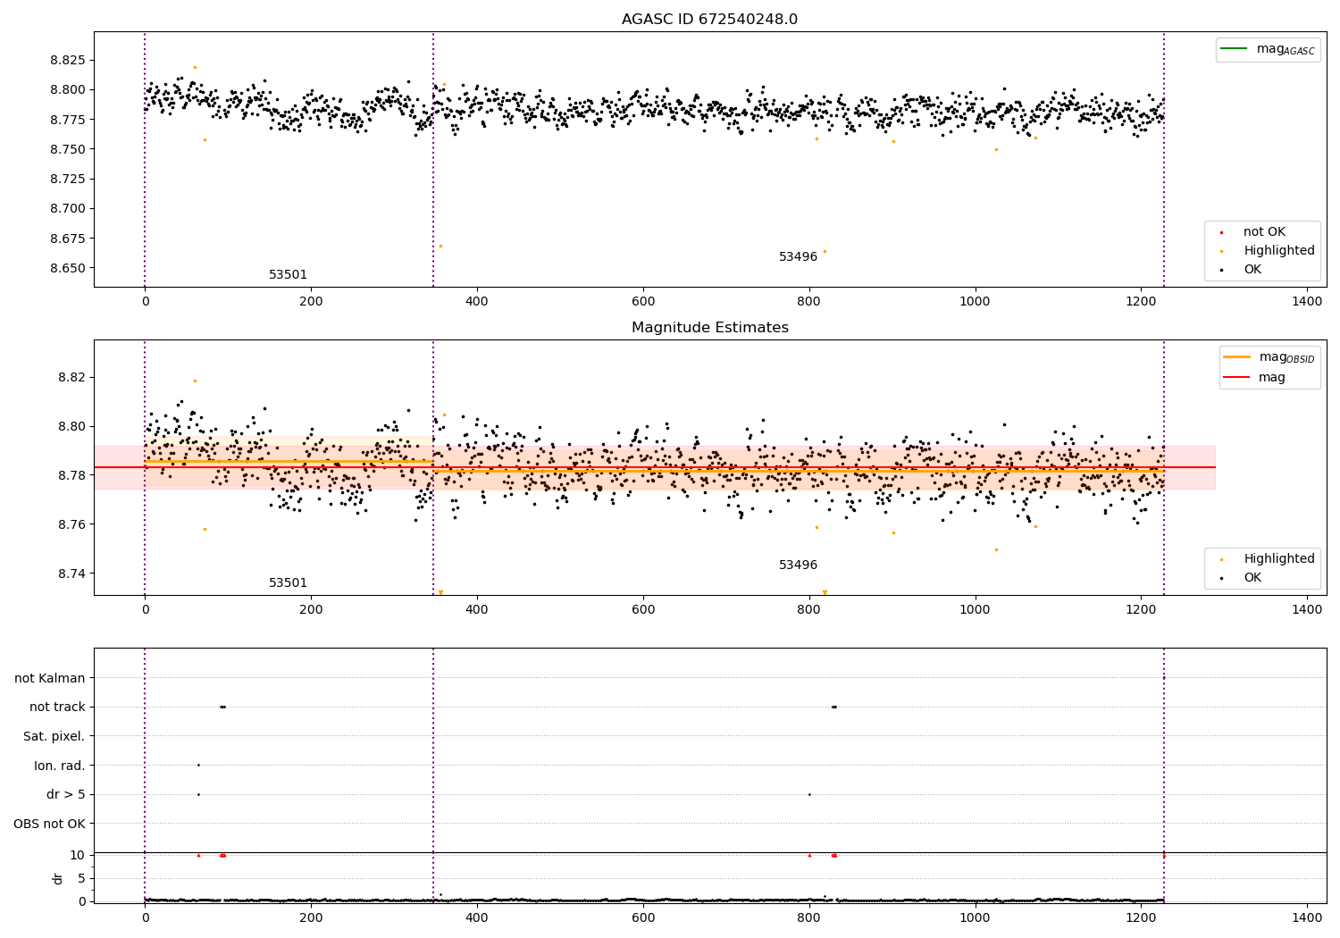Viewport: 1340px width, 938px height.
Task: Click the 'Sat. pixel.' axis label
Action: 54,736
